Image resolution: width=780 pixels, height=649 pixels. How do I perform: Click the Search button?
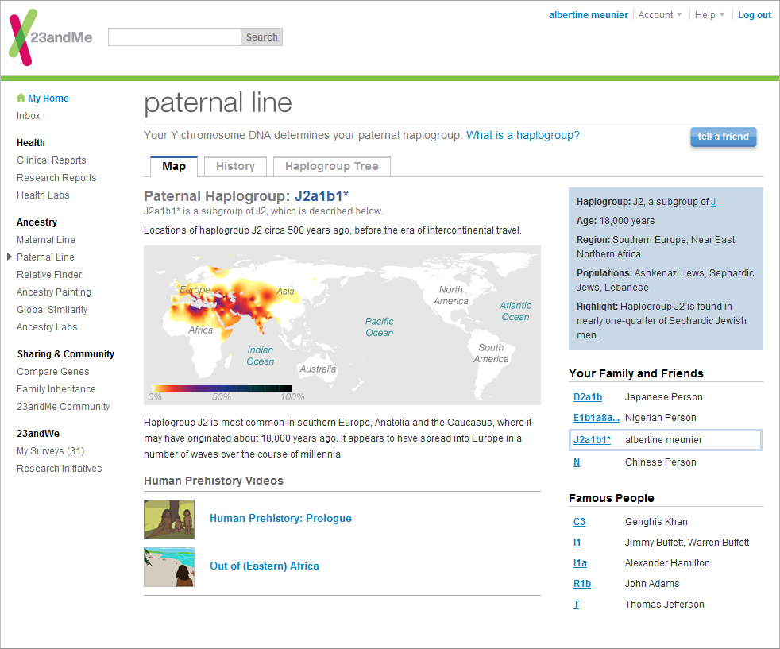click(x=261, y=37)
